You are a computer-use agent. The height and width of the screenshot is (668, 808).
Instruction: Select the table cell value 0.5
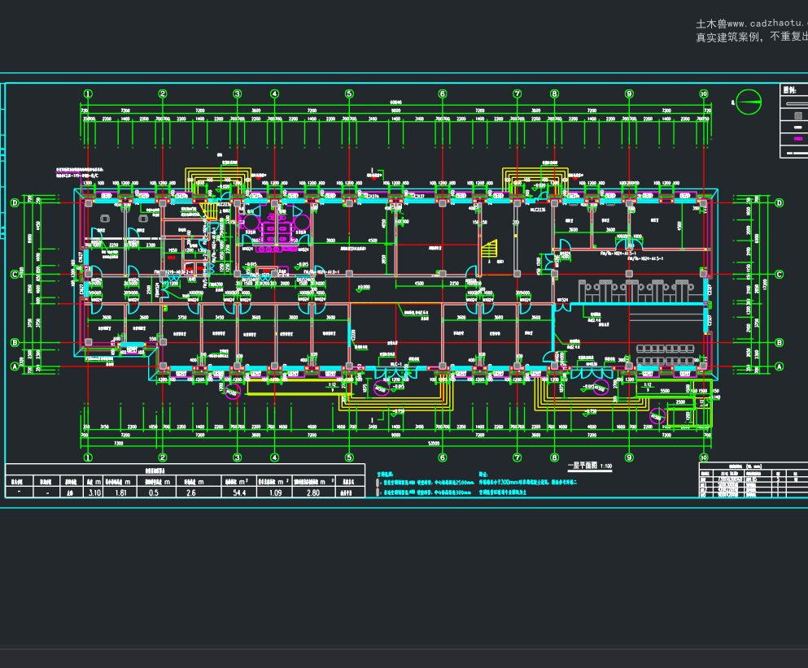click(x=154, y=492)
